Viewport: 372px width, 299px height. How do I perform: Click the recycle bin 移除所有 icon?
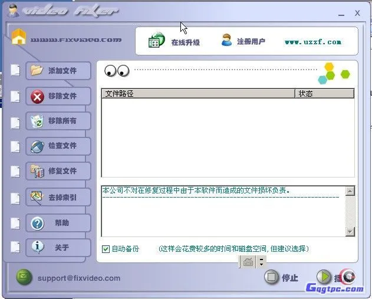coord(37,121)
